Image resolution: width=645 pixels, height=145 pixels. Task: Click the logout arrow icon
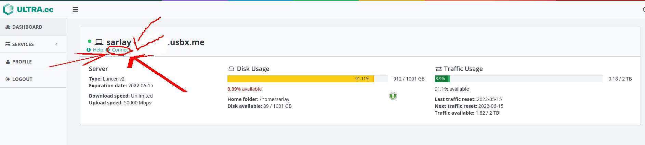click(x=8, y=79)
